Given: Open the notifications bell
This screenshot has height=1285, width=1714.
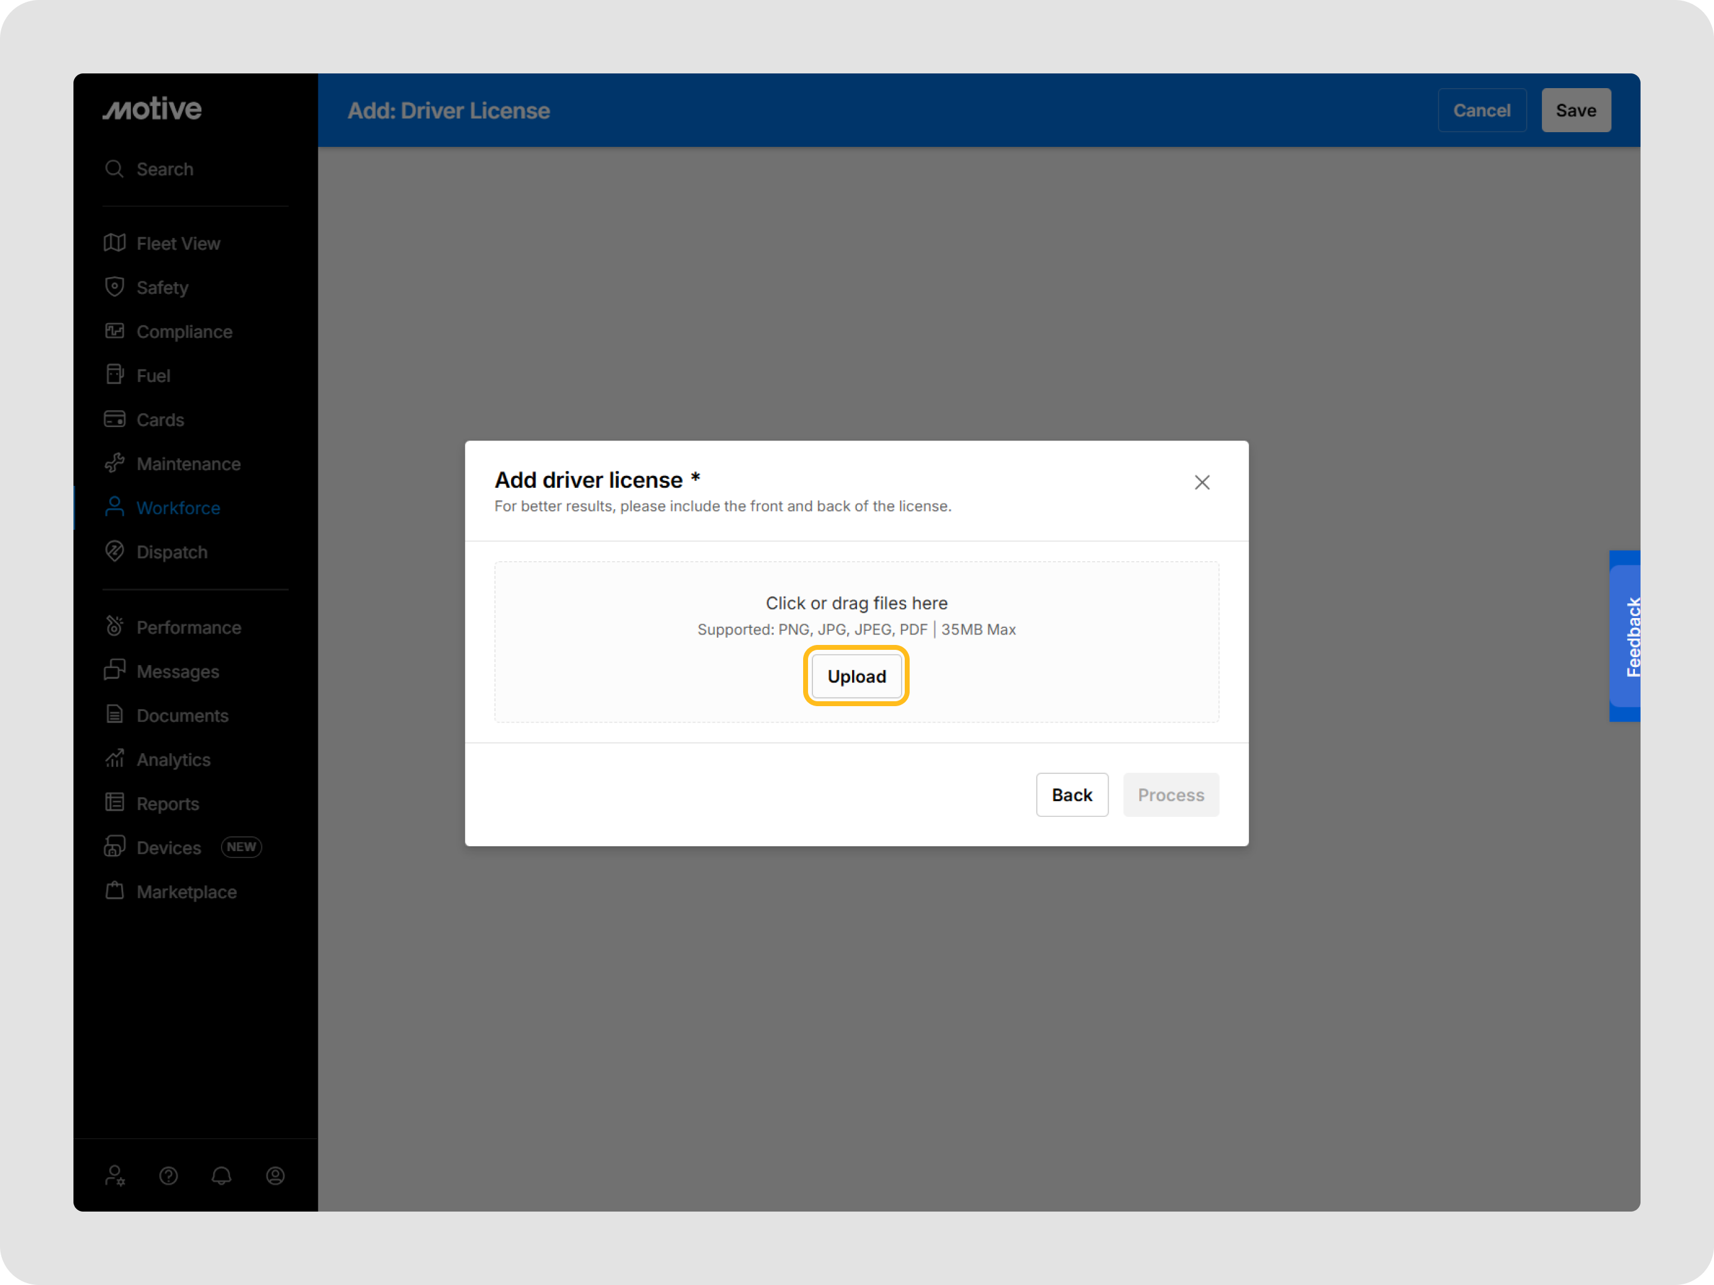Looking at the screenshot, I should (222, 1176).
